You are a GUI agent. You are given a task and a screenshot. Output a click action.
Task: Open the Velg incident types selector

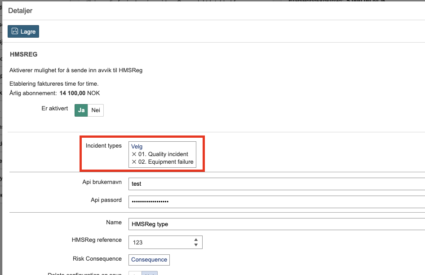click(137, 146)
